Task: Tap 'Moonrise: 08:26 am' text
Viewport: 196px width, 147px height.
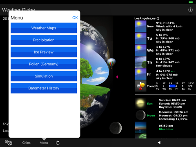Action: (x=174, y=112)
